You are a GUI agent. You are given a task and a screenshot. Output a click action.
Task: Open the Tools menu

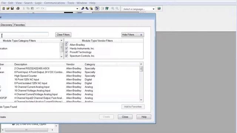coord(71,3)
